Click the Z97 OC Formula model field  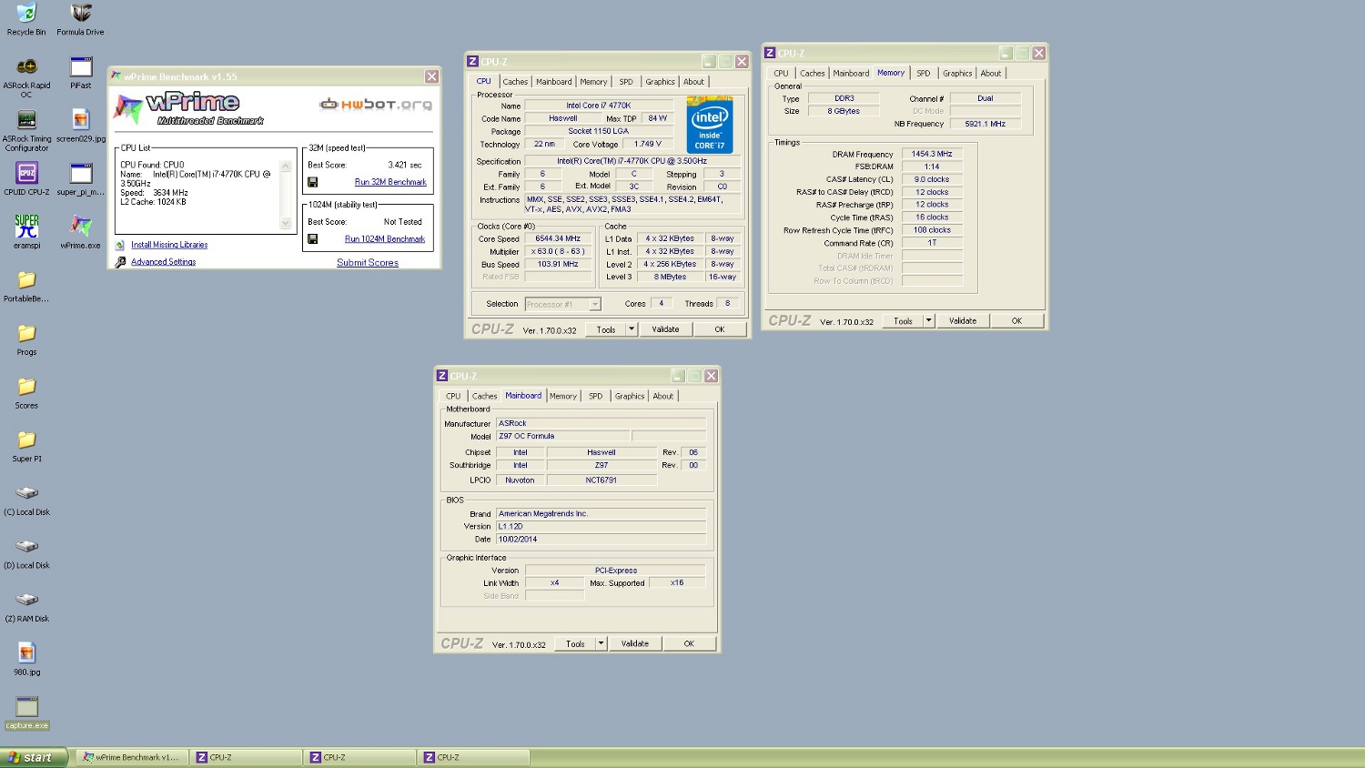tap(563, 437)
